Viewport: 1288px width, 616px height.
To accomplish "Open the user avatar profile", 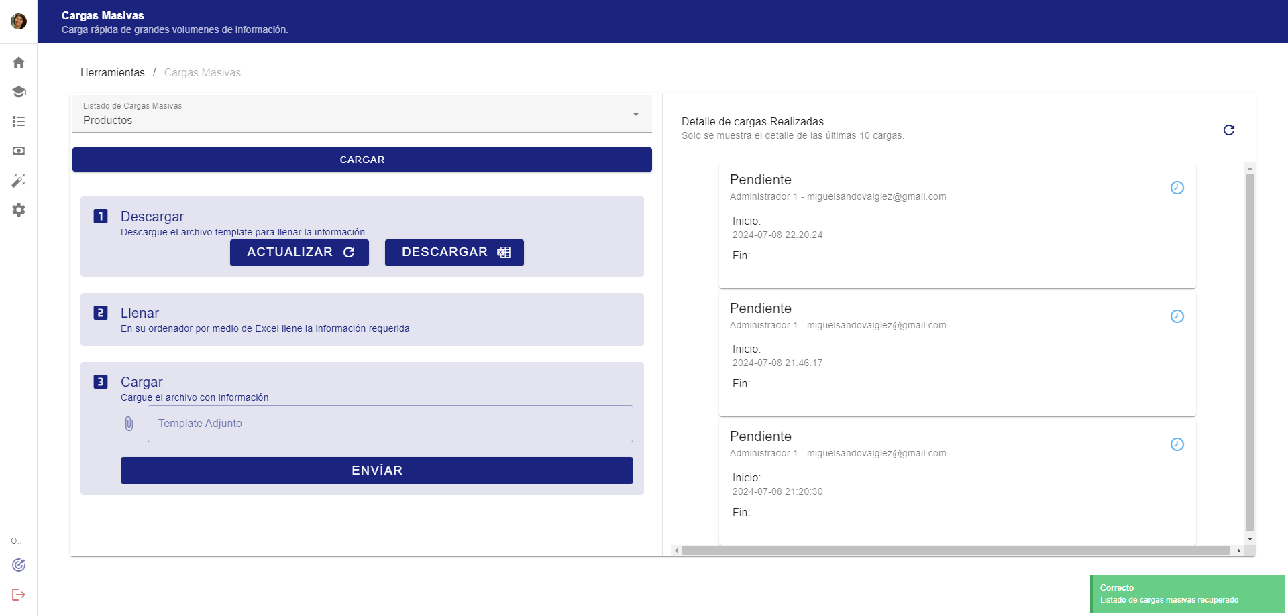I will tap(19, 21).
